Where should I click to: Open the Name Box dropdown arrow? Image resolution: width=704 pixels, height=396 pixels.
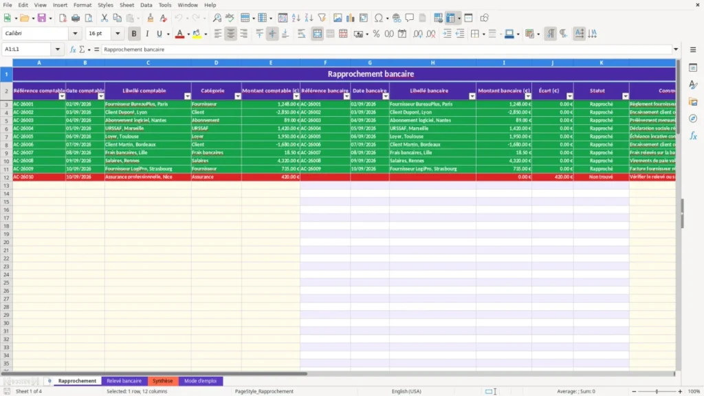pos(58,49)
